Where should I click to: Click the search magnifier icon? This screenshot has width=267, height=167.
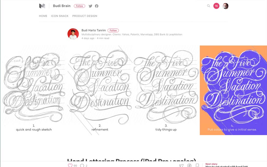tap(208, 6)
